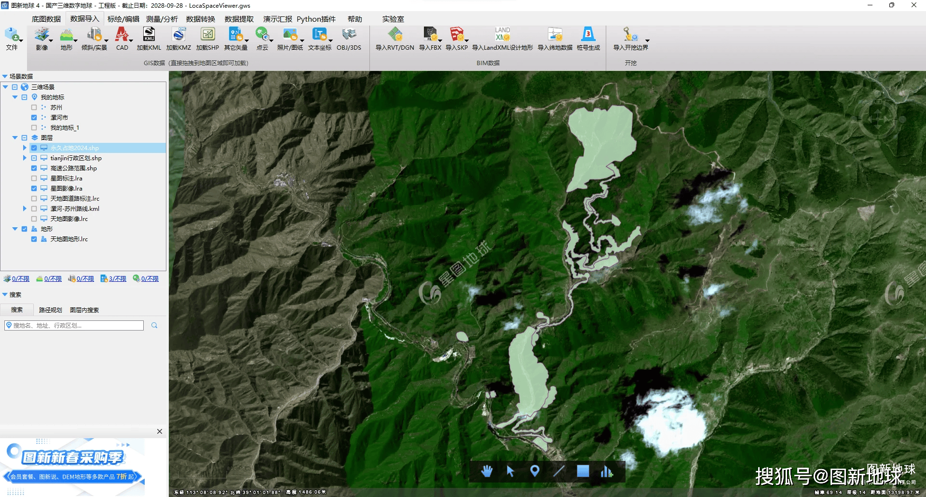Click the 桩号生成 icon

[588, 35]
